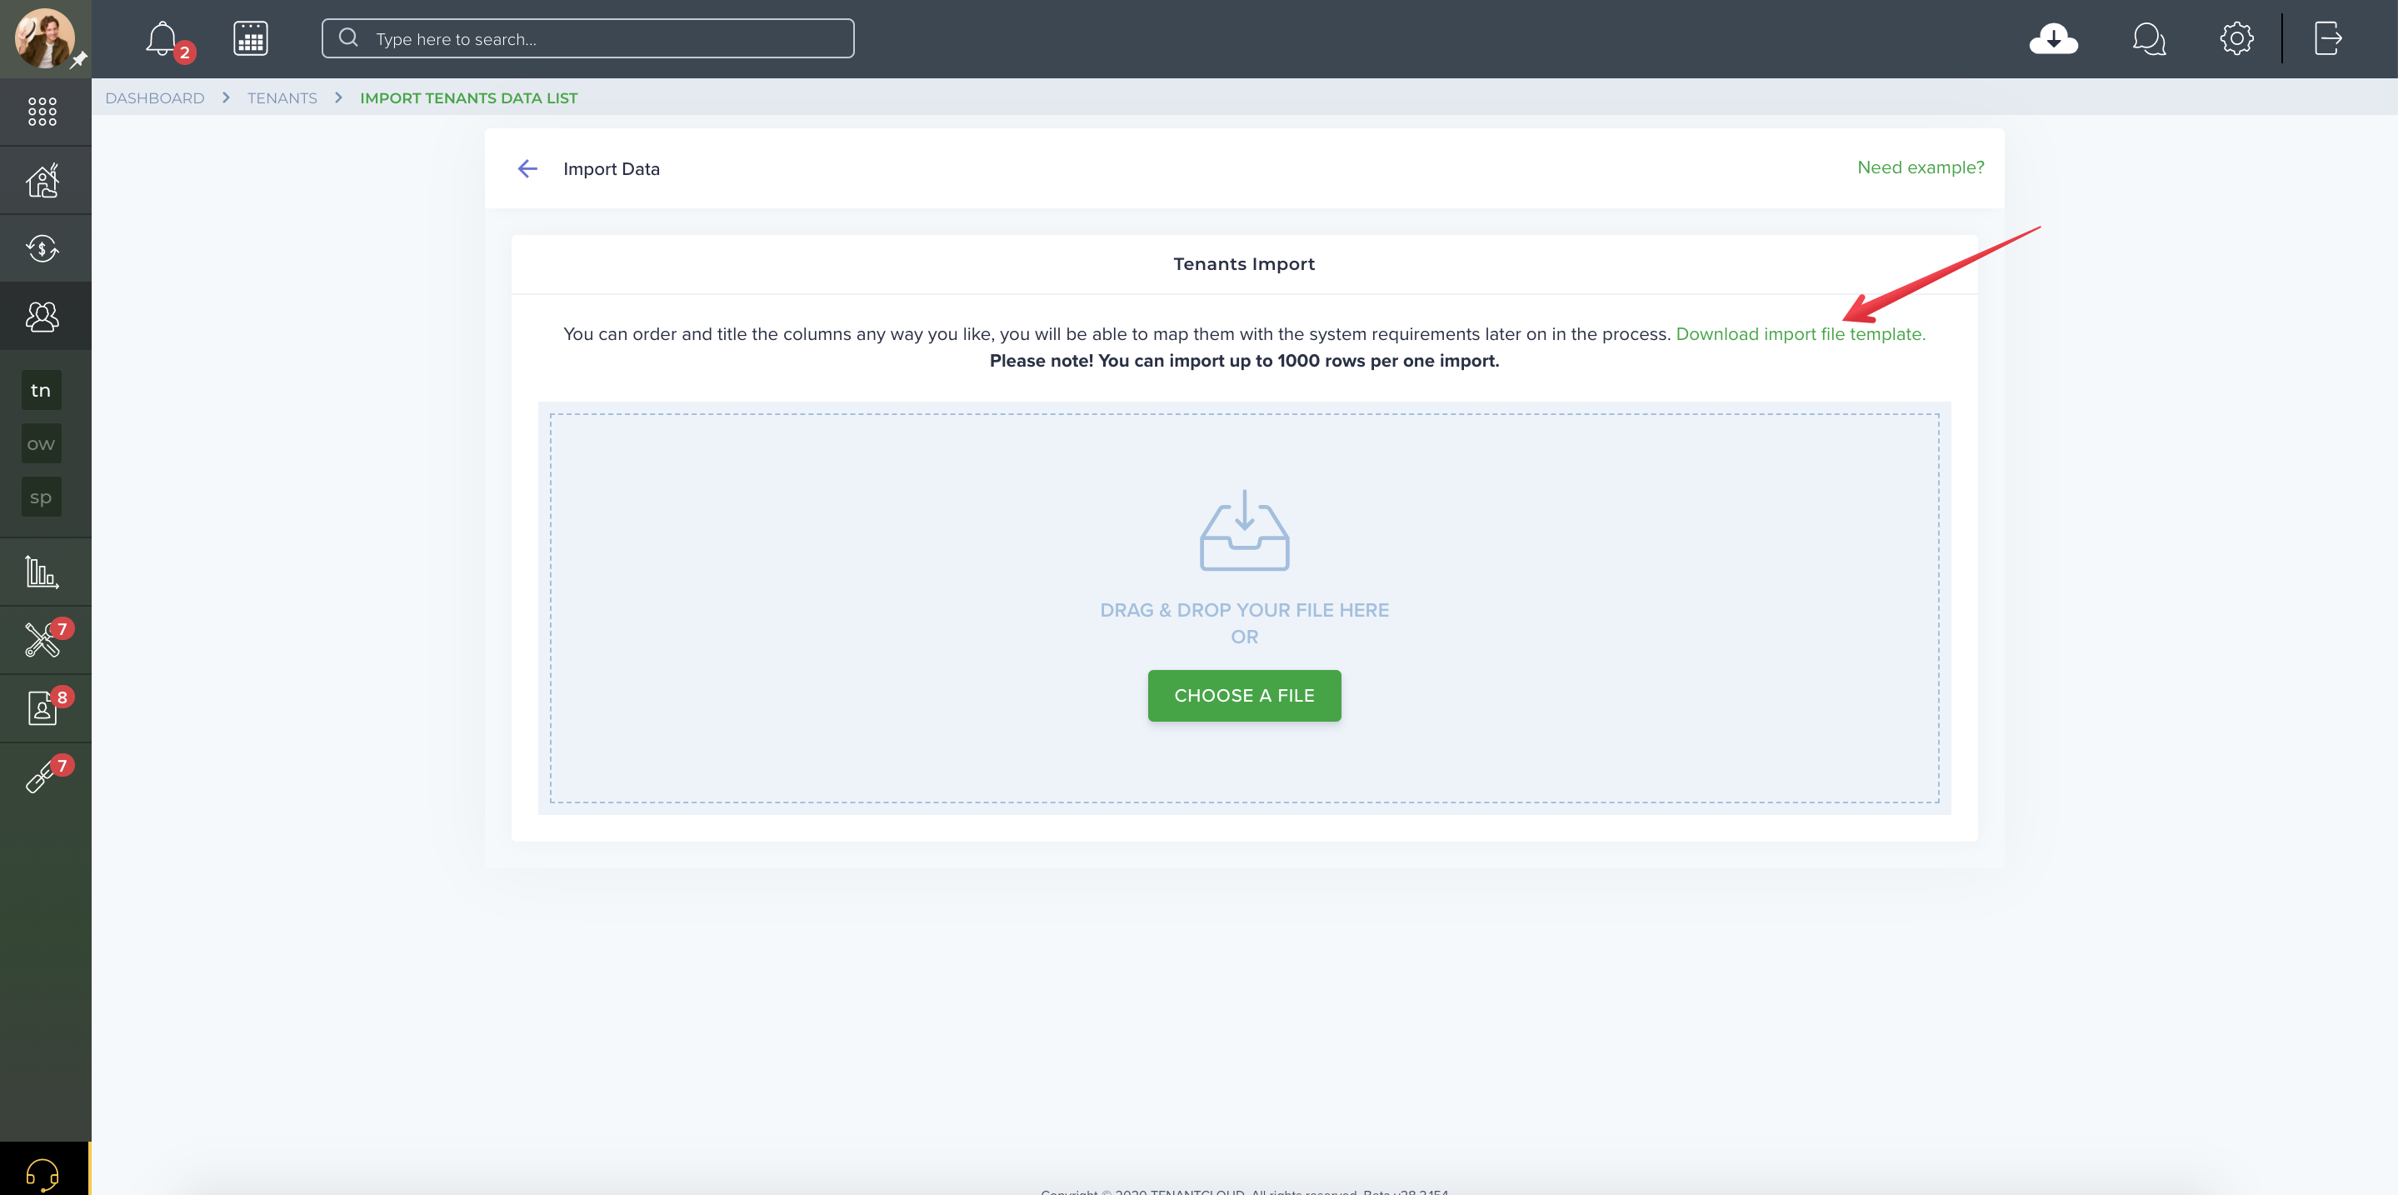Click 'DRAG & DROP YOUR FILE HERE' text
This screenshot has height=1195, width=2398.
pos(1245,611)
